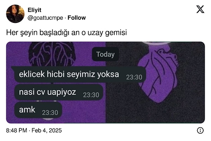Open the Eliyit display name link
This screenshot has height=141, width=211.
click(x=34, y=10)
